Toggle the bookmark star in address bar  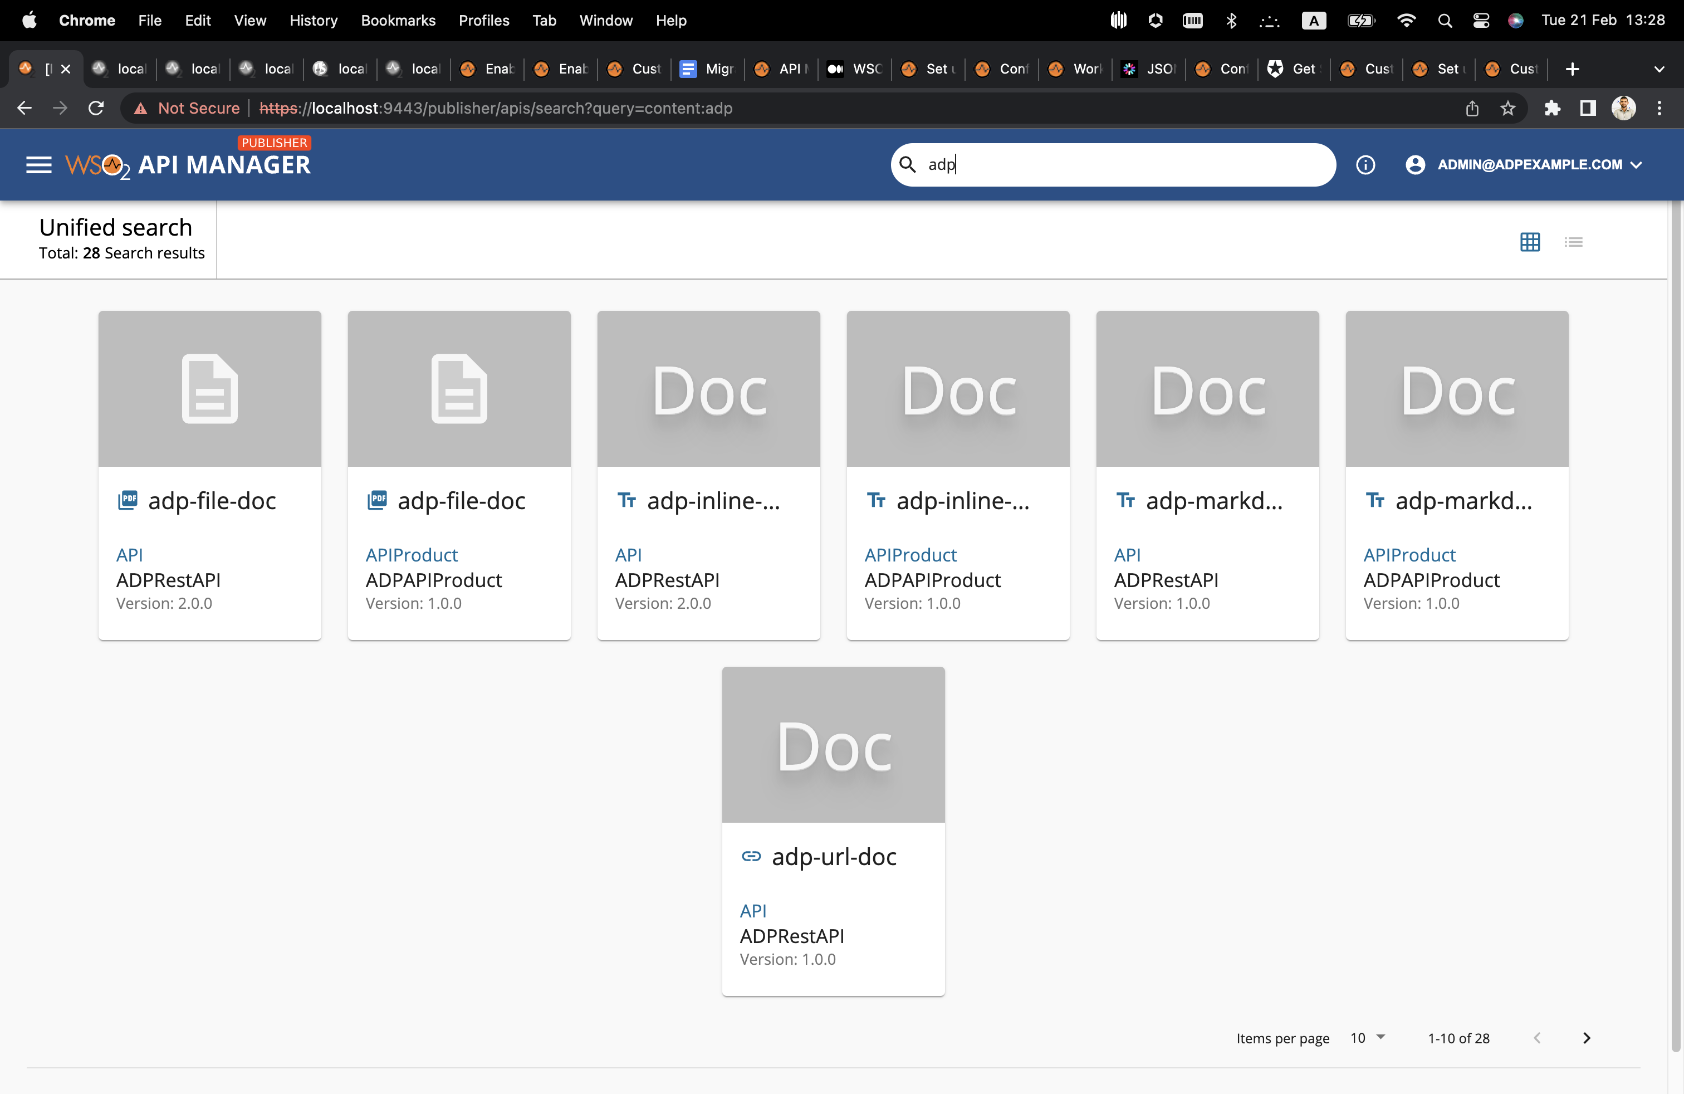[x=1508, y=108]
